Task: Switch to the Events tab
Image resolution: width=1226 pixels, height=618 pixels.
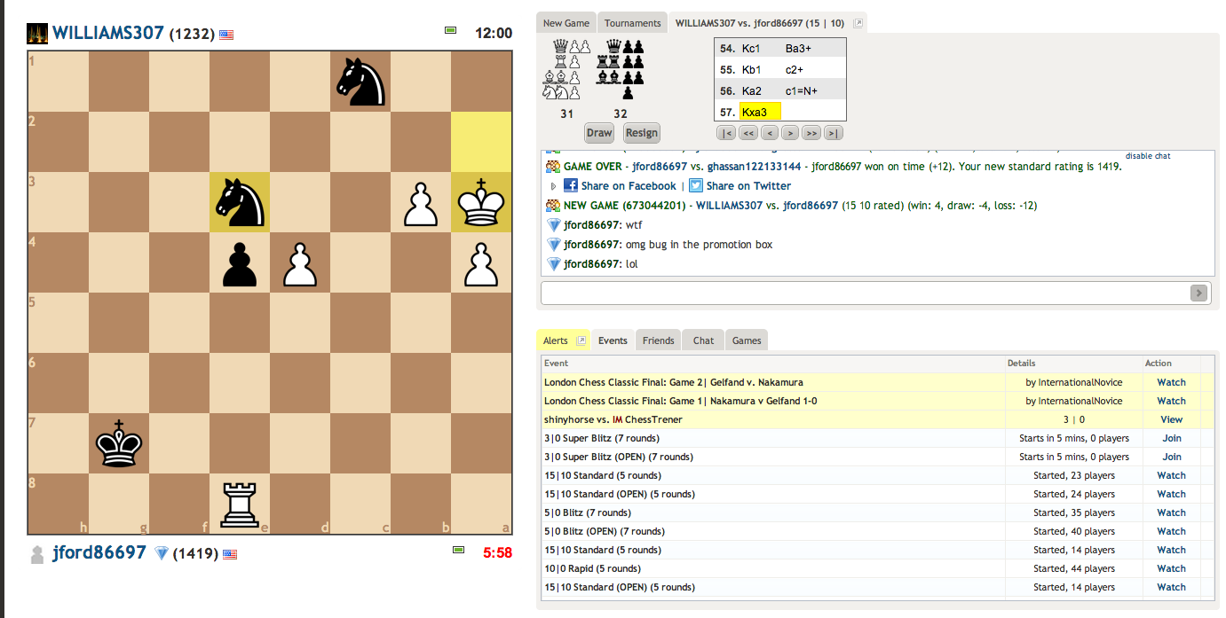Action: tap(613, 340)
